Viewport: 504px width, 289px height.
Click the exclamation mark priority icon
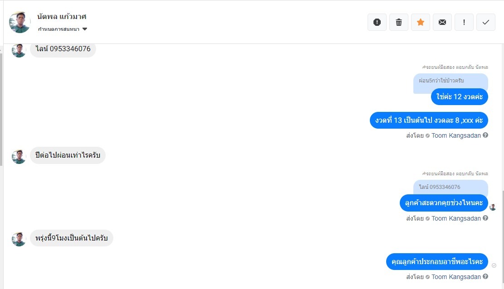[x=464, y=22]
